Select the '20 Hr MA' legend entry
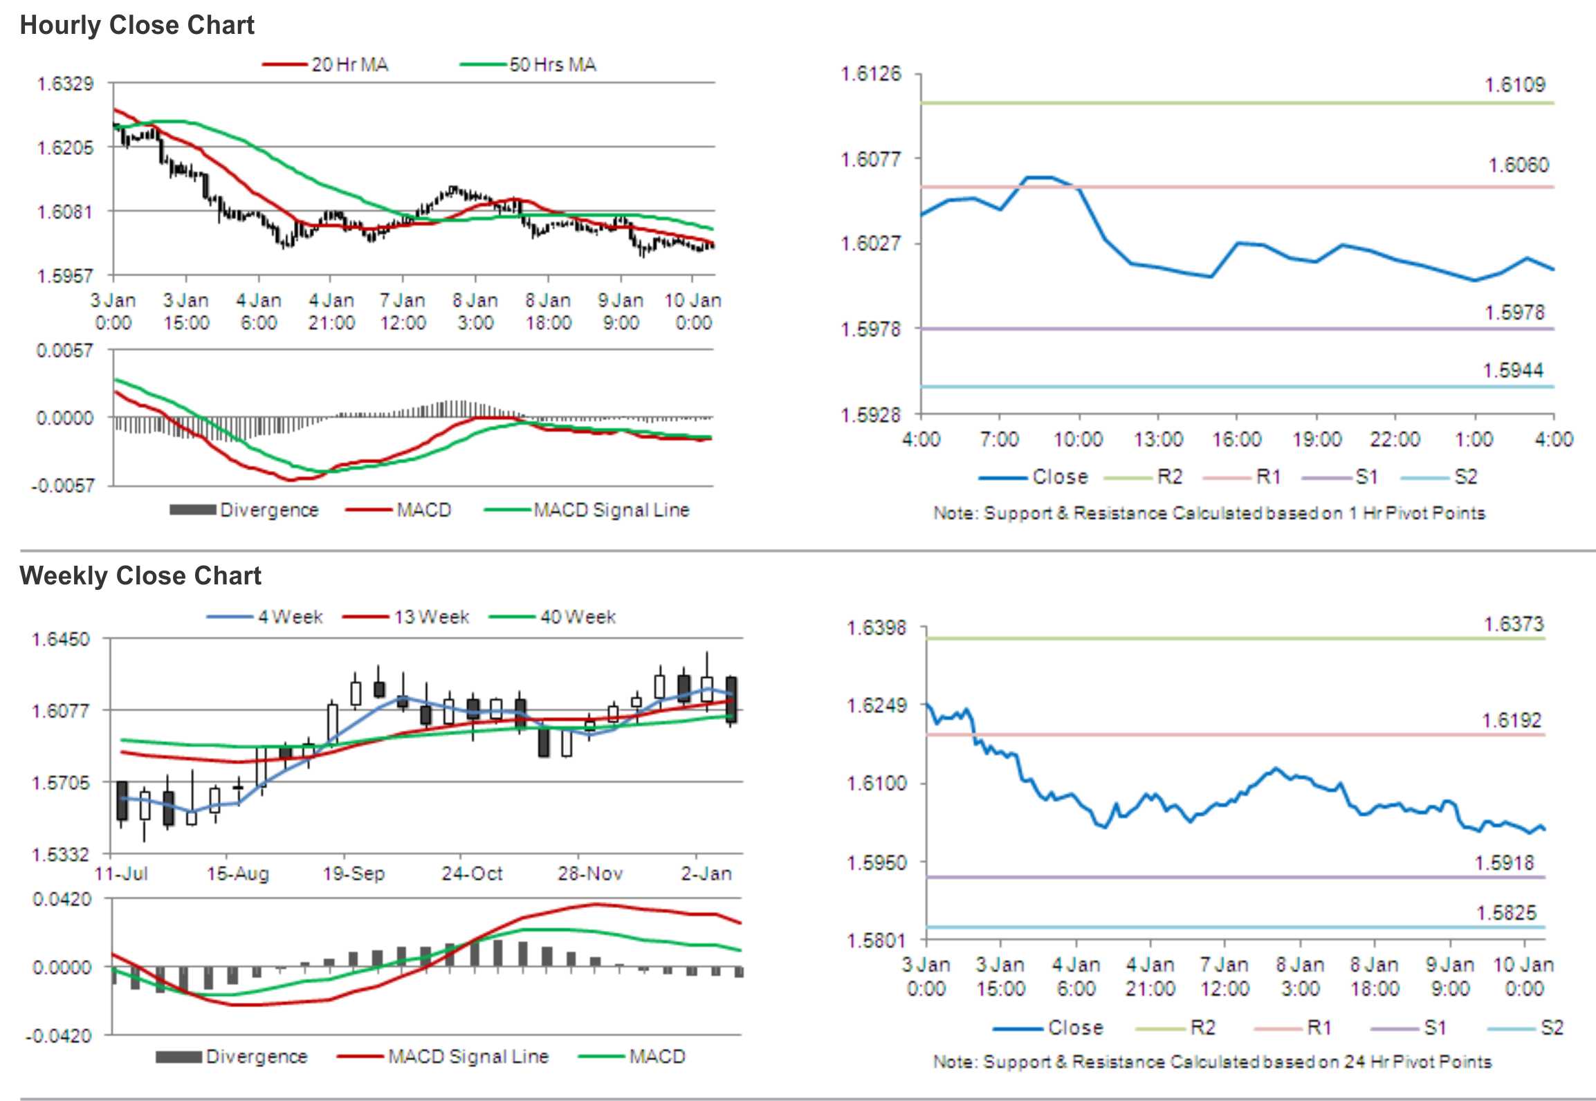Image resolution: width=1596 pixels, height=1101 pixels. (x=325, y=65)
